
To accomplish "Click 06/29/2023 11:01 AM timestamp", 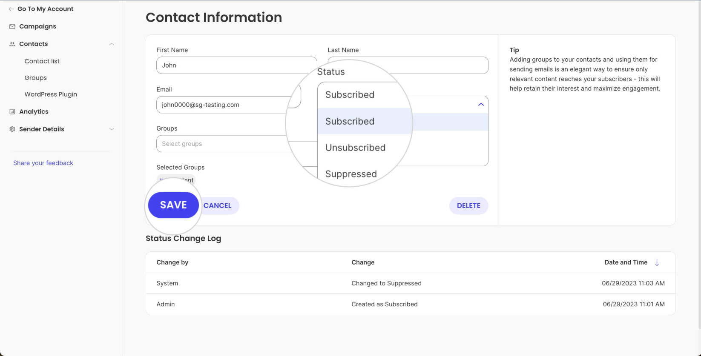I will [x=634, y=305].
